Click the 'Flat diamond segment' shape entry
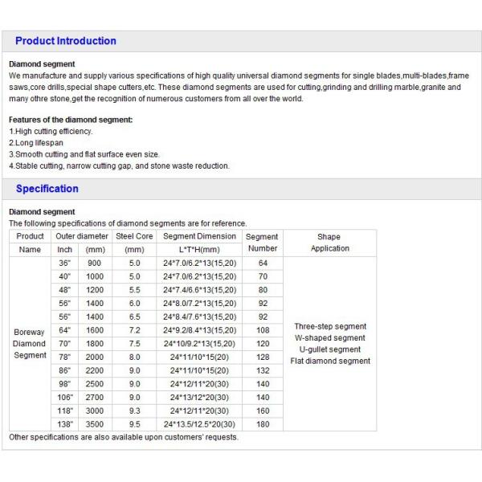482x482 pixels. tap(330, 361)
